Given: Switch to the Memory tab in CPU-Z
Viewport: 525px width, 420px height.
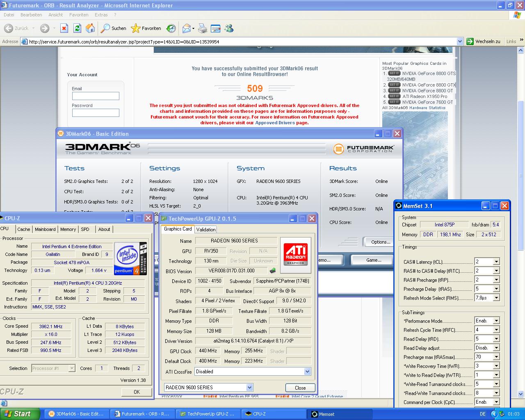Looking at the screenshot, I should [x=68, y=229].
